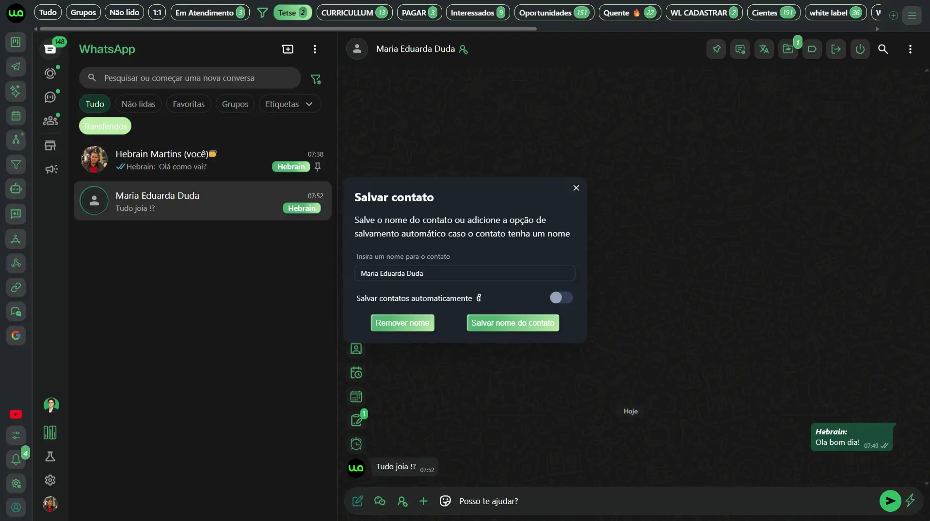Open the WhatsApp panel three-dot menu

click(x=315, y=49)
